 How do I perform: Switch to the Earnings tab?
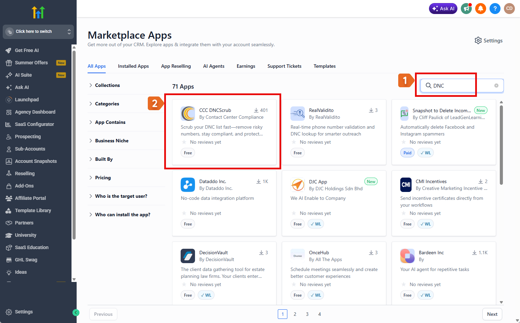pyautogui.click(x=246, y=66)
